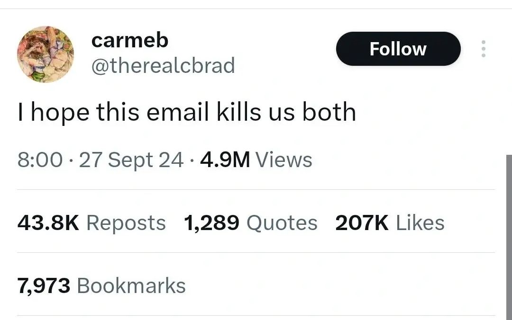
Task: Tap the Reposts count number 43.8K
Action: pos(48,222)
